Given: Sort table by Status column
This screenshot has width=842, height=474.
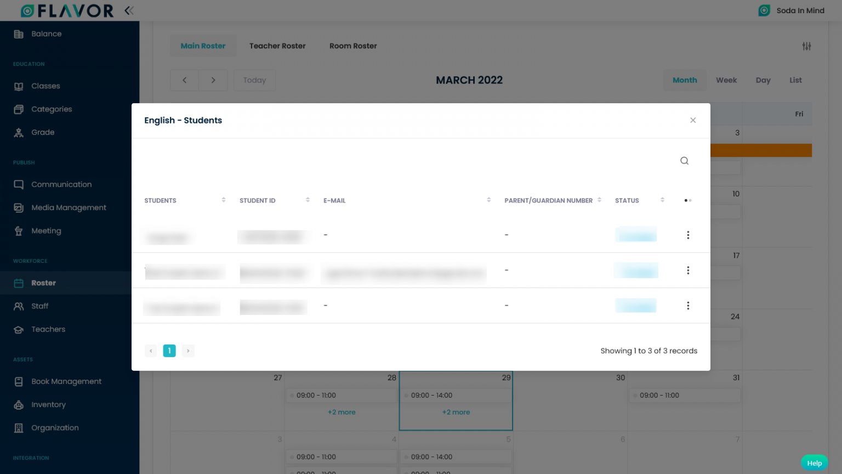Looking at the screenshot, I should point(662,200).
